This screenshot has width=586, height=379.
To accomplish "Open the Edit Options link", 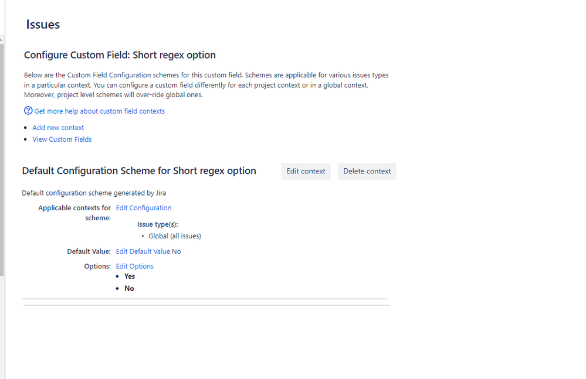I will coord(134,266).
